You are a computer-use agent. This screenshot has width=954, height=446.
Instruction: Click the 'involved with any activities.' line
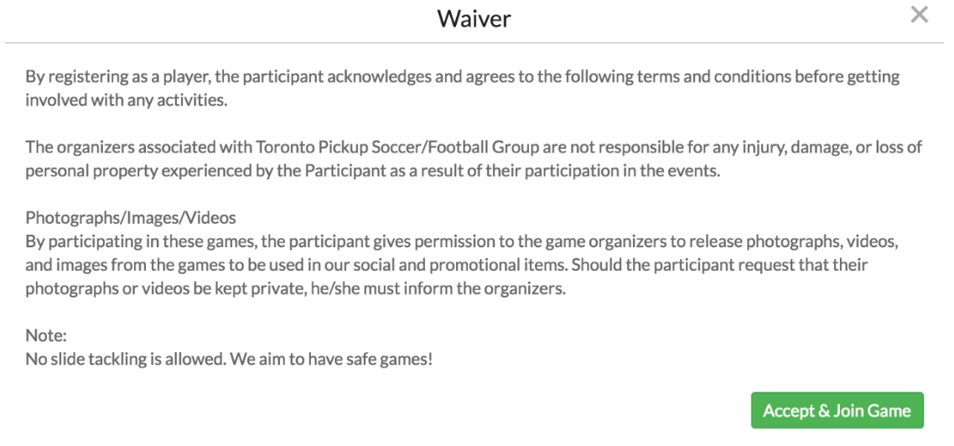127,100
